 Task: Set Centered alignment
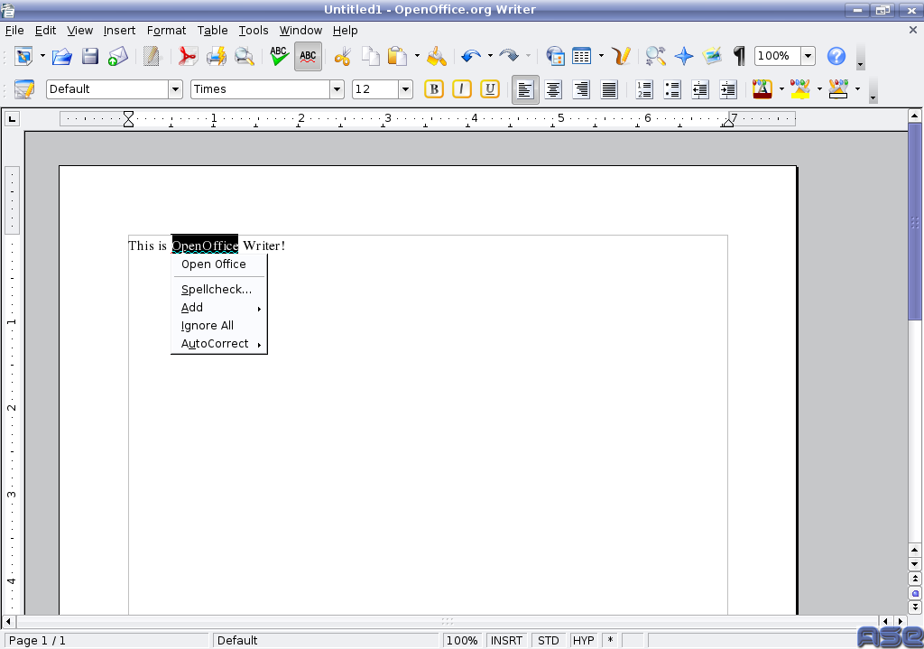(x=553, y=89)
